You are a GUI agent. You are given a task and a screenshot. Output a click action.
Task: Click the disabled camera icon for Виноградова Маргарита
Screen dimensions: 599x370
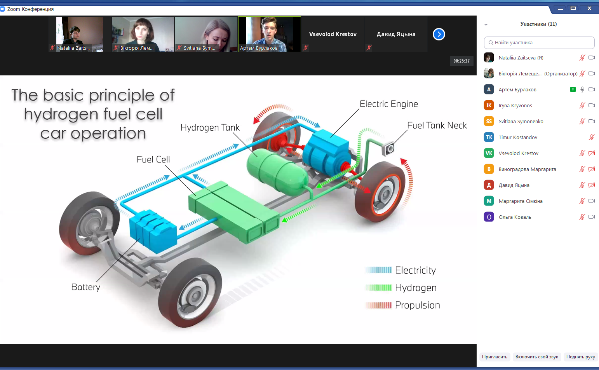[592, 169]
